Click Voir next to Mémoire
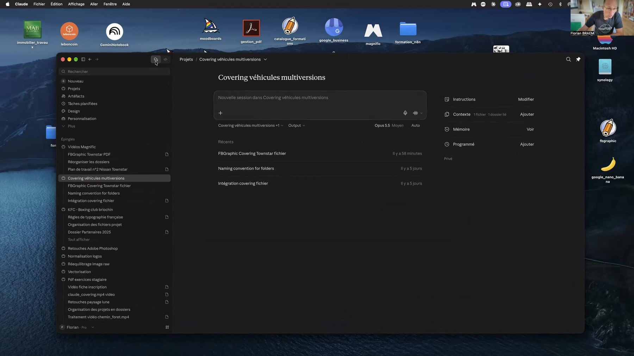This screenshot has width=634, height=356. [x=530, y=129]
